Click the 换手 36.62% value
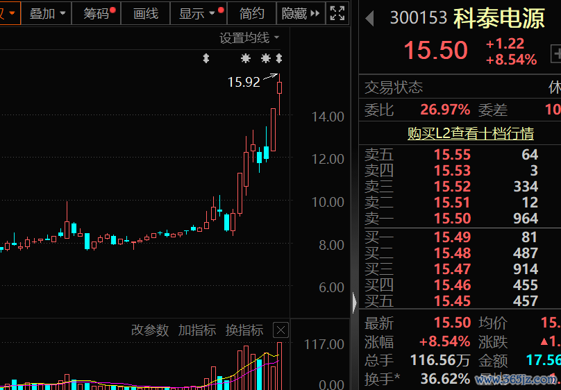Image resolution: width=561 pixels, height=390 pixels. (445, 379)
